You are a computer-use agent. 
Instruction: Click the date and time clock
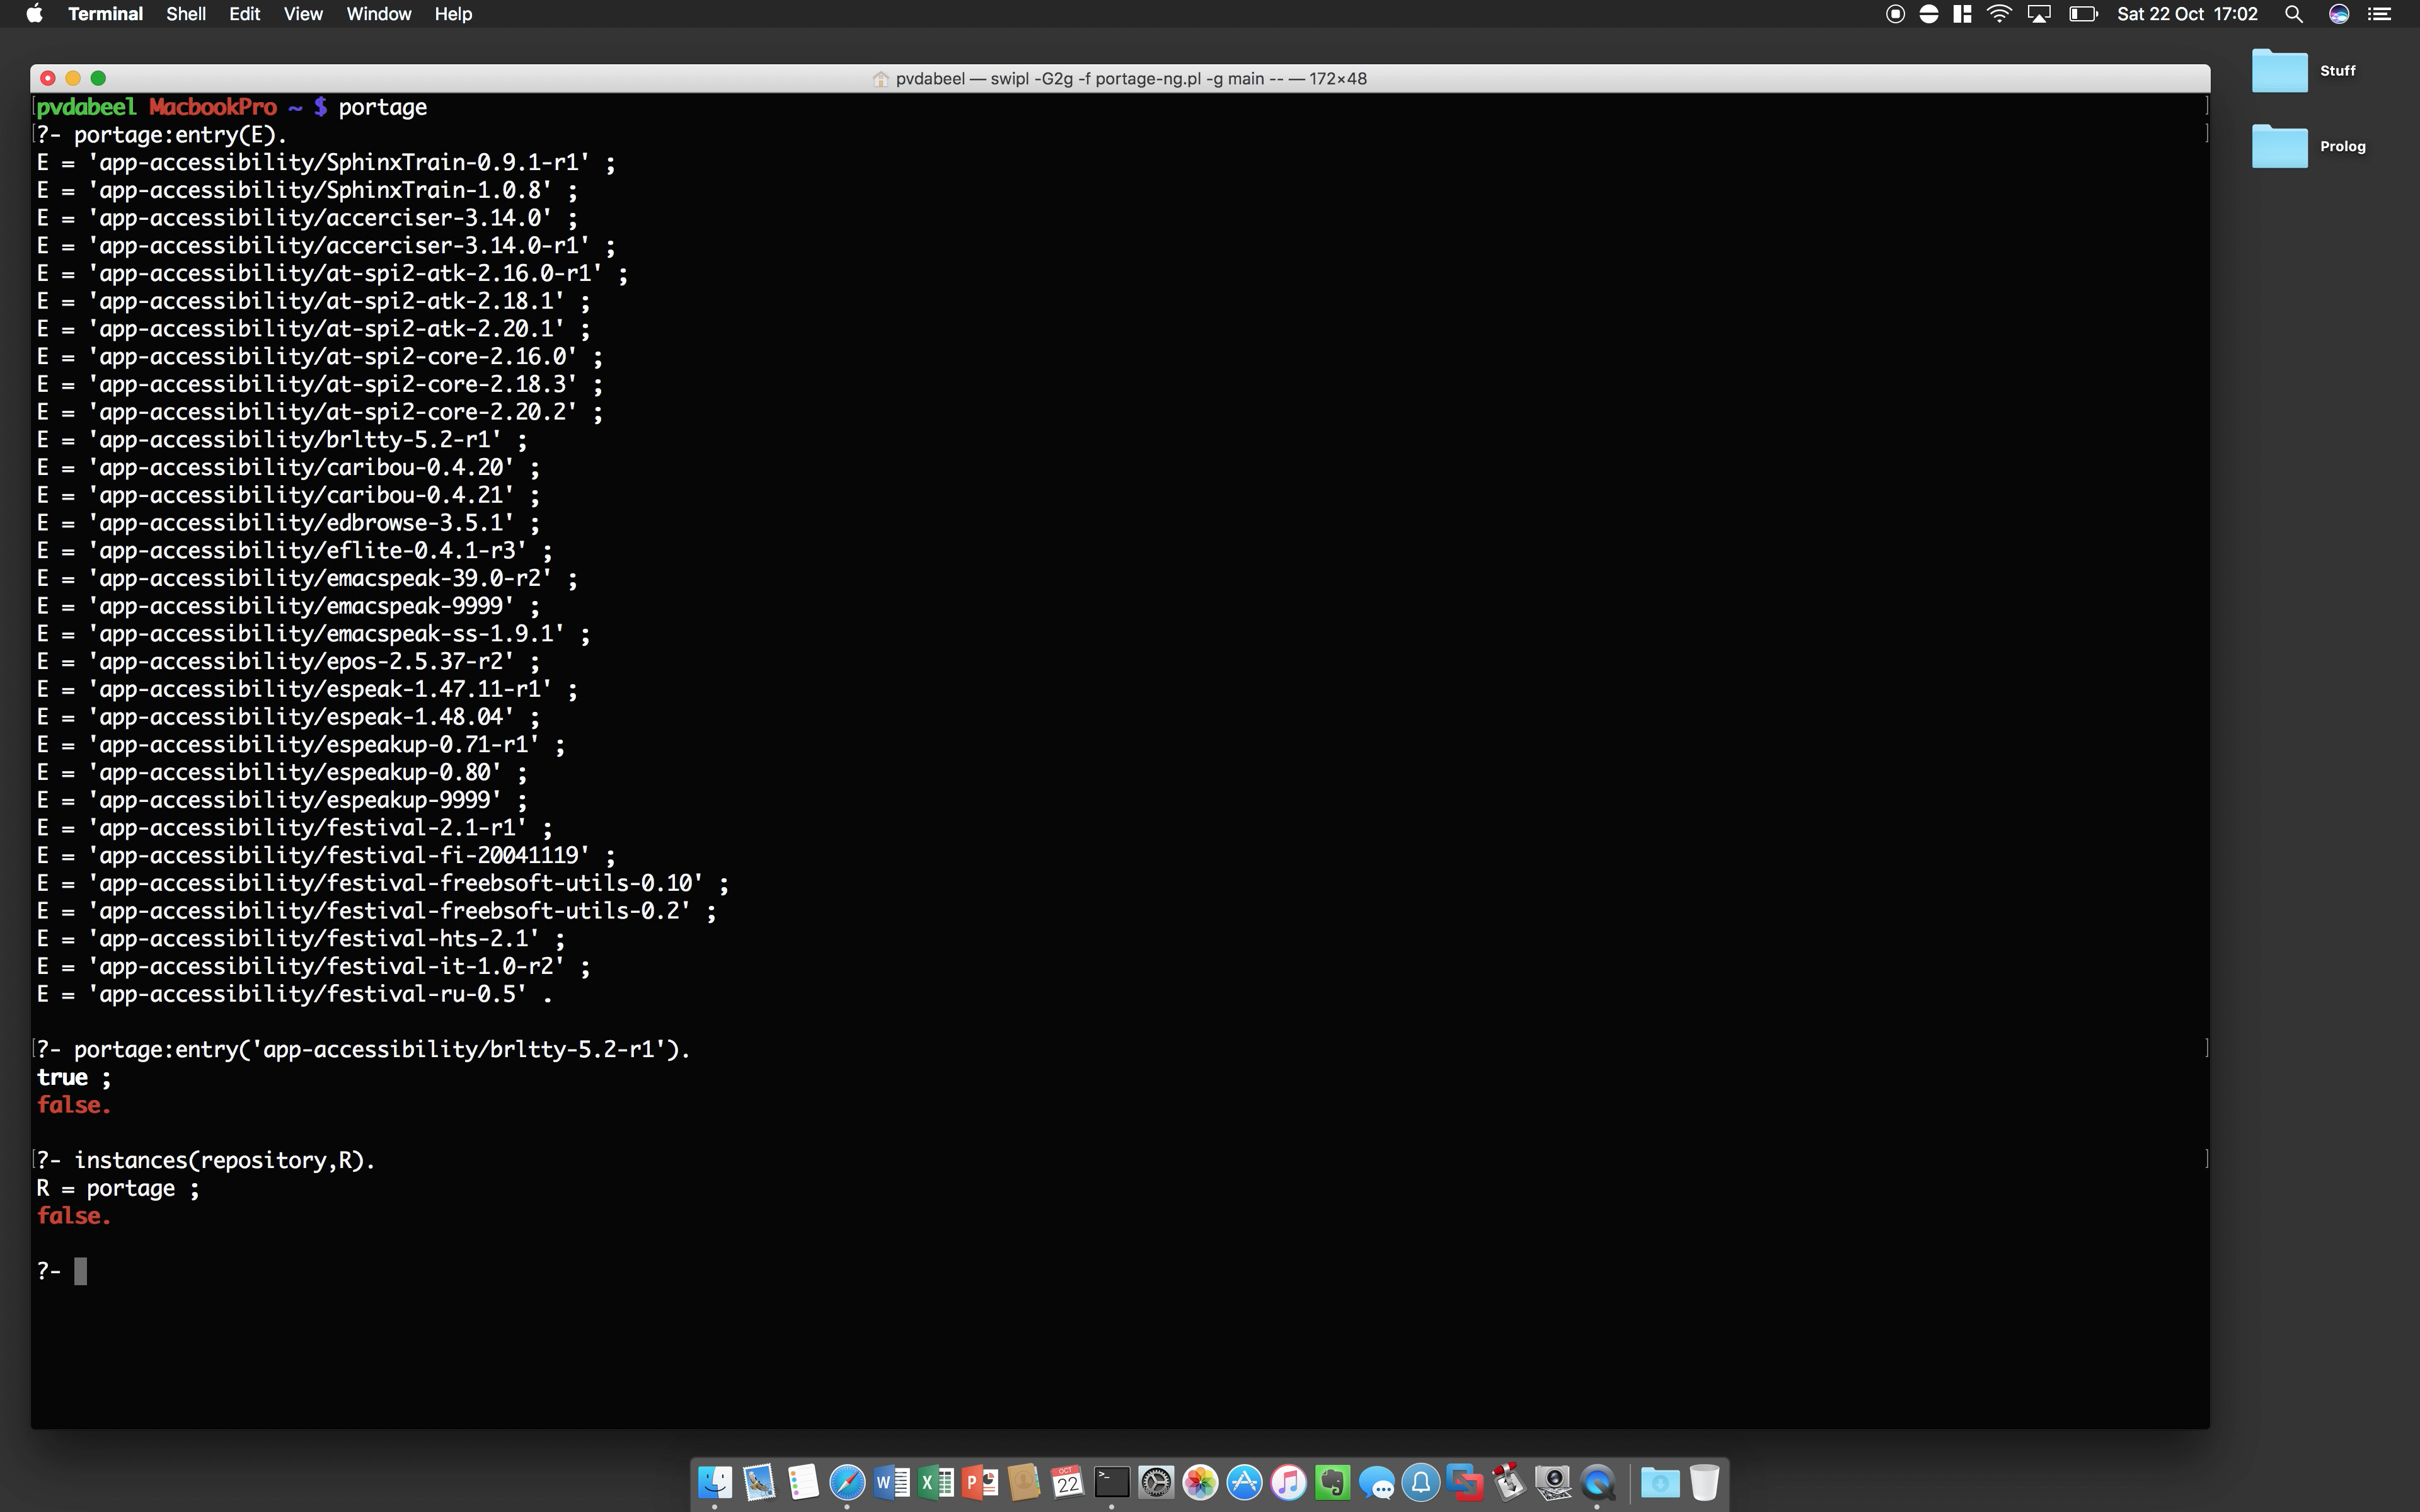[2187, 14]
